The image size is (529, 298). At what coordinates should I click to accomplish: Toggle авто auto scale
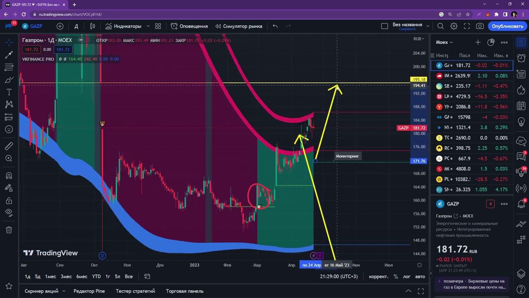[x=420, y=276]
